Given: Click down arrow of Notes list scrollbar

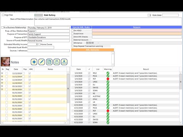Looking at the screenshot, I should tap(68, 120).
